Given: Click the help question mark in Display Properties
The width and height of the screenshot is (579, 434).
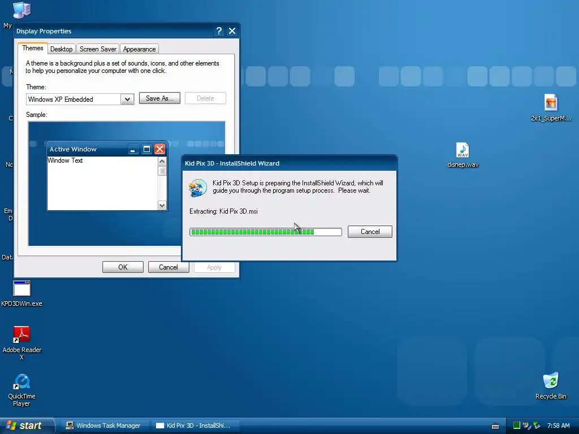Looking at the screenshot, I should pos(219,31).
